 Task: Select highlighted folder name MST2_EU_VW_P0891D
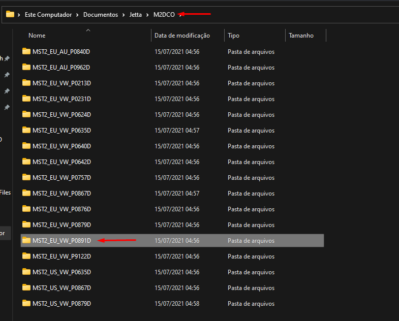click(62, 241)
